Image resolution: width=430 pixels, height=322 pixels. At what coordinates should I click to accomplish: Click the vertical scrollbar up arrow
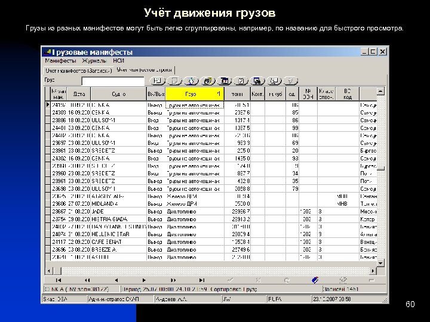pyautogui.click(x=380, y=91)
